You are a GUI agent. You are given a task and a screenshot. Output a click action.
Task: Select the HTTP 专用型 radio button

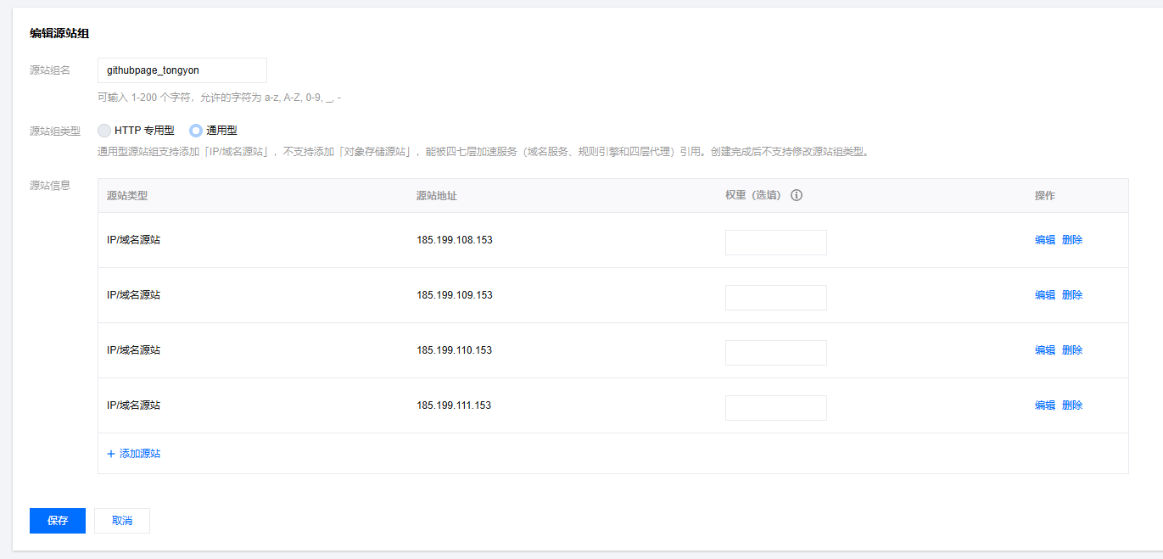pos(104,131)
